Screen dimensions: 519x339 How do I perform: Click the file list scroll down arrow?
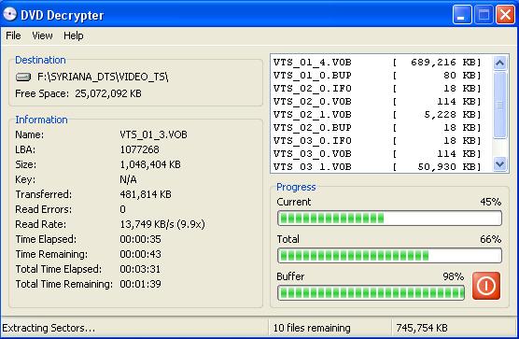(499, 163)
